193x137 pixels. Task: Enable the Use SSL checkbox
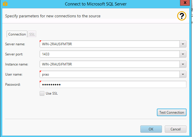tap(42, 93)
